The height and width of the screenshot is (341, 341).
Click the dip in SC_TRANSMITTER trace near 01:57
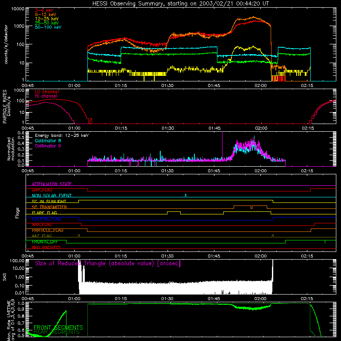pyautogui.click(x=251, y=207)
